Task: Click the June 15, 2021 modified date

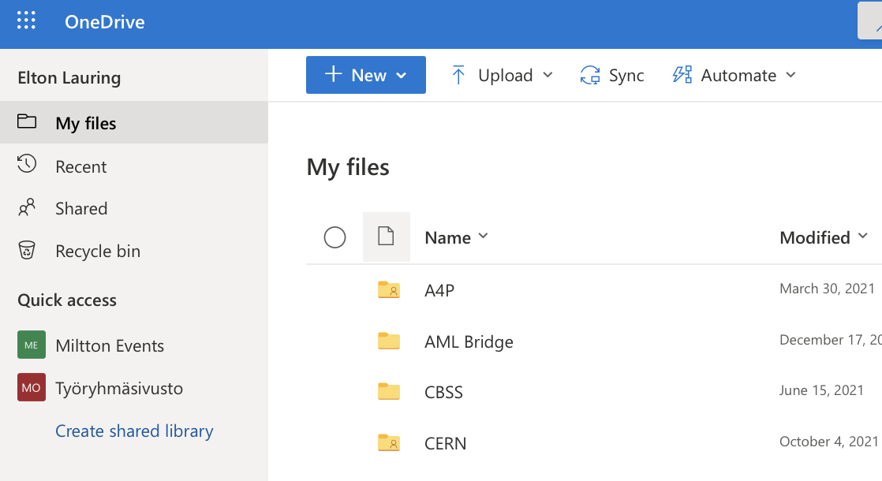Action: pos(821,390)
